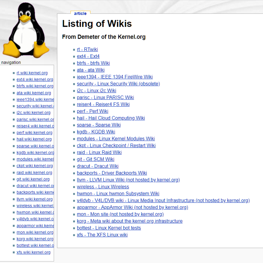263x263 pixels.
Task: Go to git.wiki.kernel.org in navigation
Action: (33, 179)
